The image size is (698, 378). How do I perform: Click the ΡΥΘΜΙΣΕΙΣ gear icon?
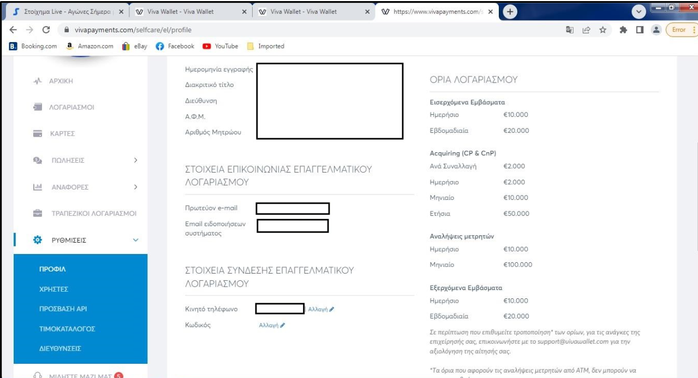pos(38,240)
